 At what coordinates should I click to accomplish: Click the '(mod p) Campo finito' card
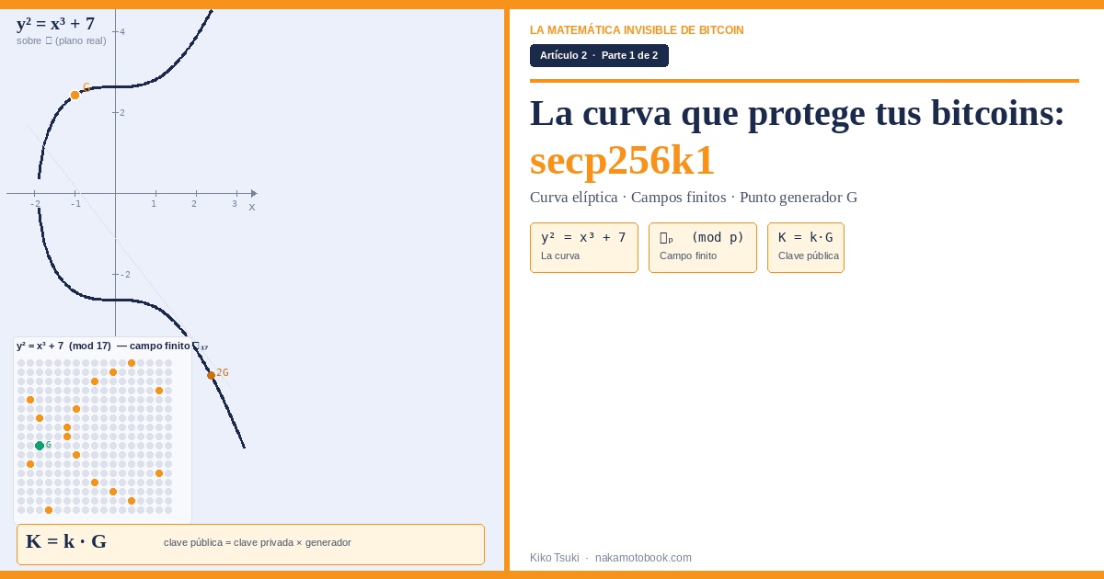tap(703, 247)
